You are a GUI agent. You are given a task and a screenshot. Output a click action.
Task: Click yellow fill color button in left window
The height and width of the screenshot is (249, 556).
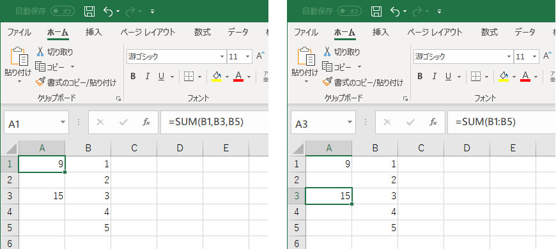coord(217,76)
